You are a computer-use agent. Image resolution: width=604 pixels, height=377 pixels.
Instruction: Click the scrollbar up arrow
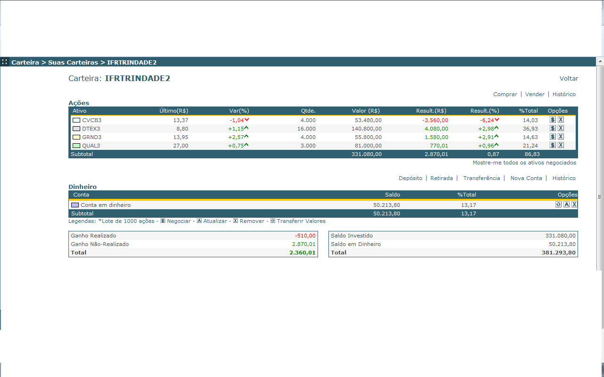[x=600, y=62]
